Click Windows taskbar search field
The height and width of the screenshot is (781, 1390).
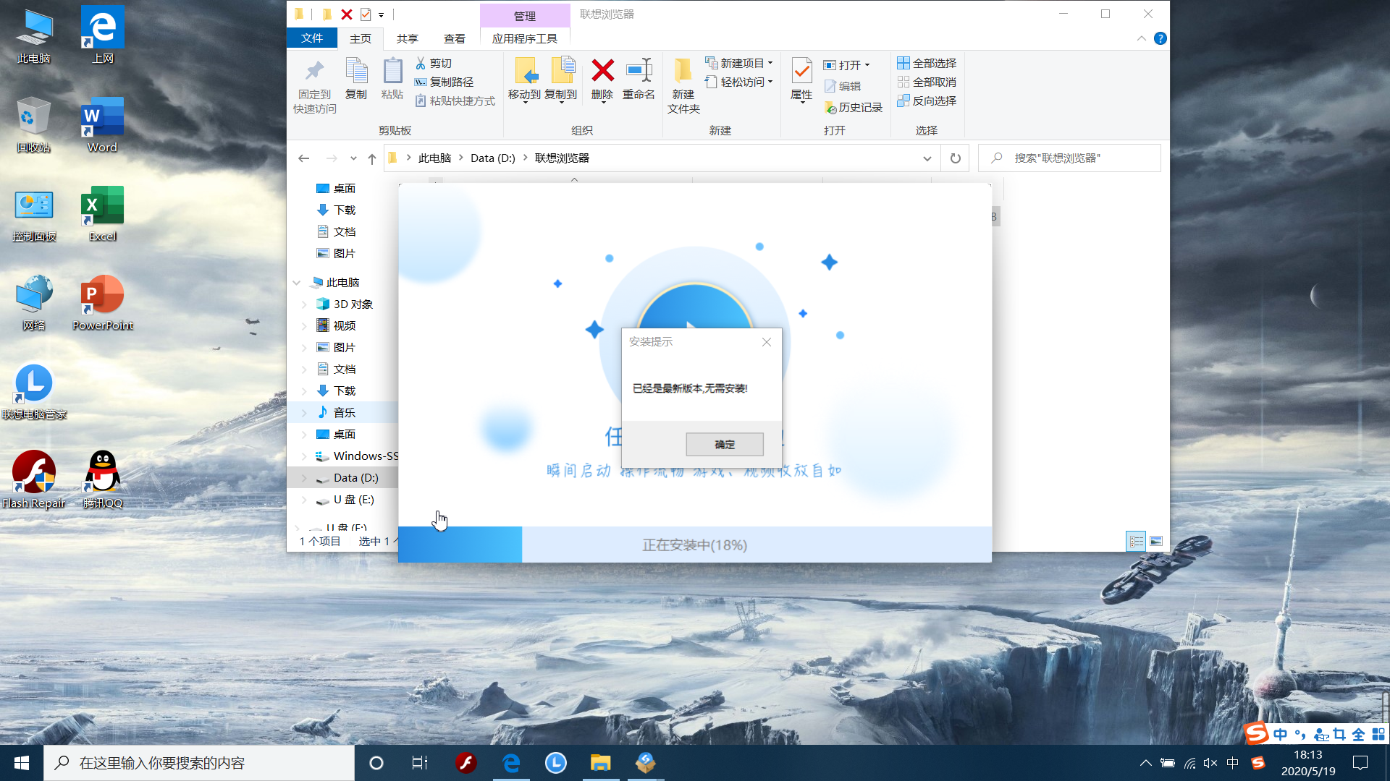tap(199, 763)
